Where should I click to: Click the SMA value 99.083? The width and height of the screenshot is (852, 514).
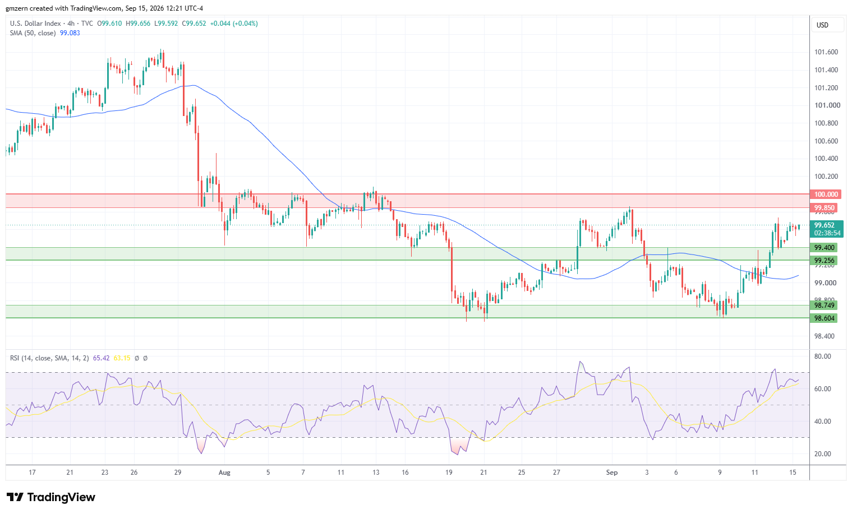(70, 33)
